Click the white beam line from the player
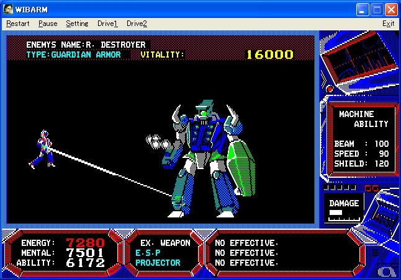The height and width of the screenshot is (280, 401). click(110, 172)
